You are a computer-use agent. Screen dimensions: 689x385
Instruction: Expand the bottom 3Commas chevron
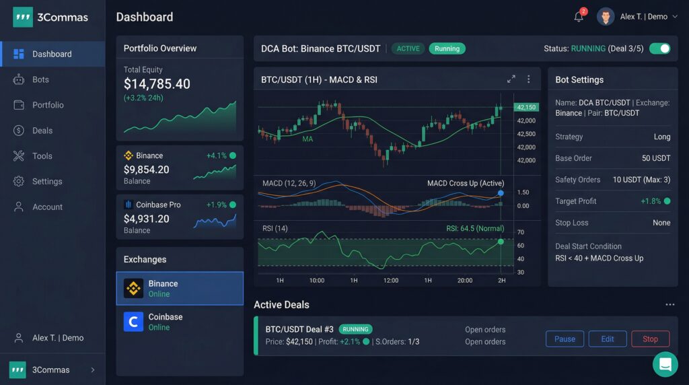93,370
